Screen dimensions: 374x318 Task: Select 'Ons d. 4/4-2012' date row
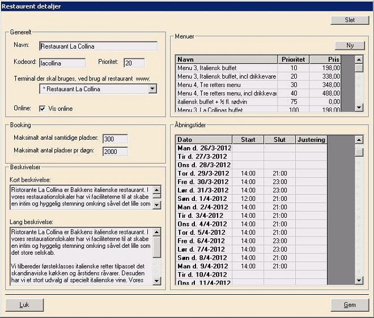coord(252,224)
